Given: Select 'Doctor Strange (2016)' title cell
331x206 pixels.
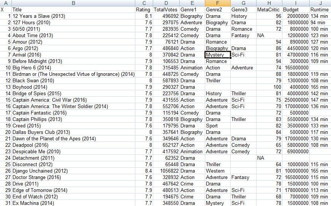Looking at the screenshot, I should (73, 177).
